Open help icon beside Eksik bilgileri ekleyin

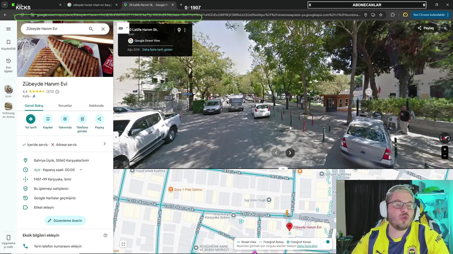(105, 235)
